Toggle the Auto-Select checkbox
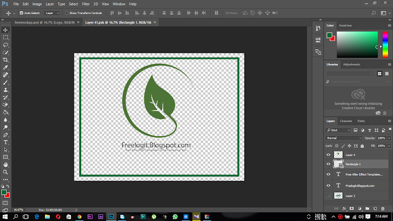The height and width of the screenshot is (221, 393). pos(21,13)
